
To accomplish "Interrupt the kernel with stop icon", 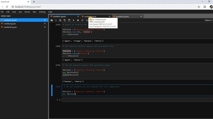I will coord(78,20).
